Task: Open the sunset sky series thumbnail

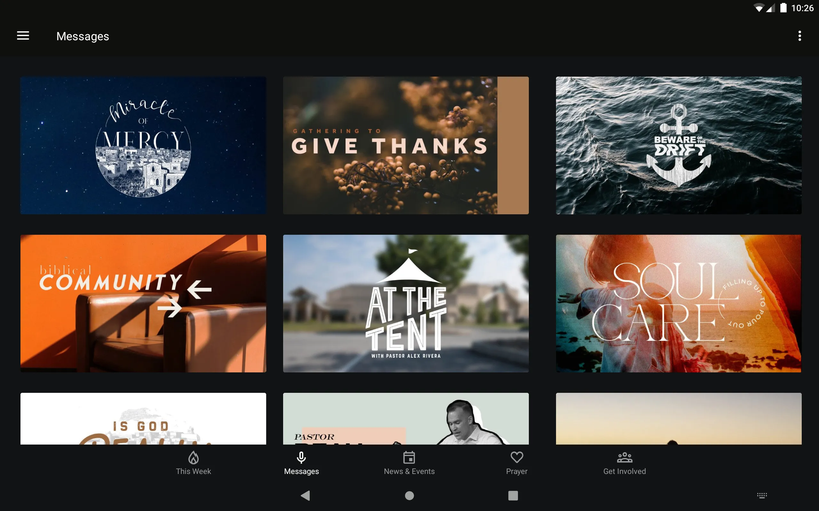Action: click(x=679, y=418)
